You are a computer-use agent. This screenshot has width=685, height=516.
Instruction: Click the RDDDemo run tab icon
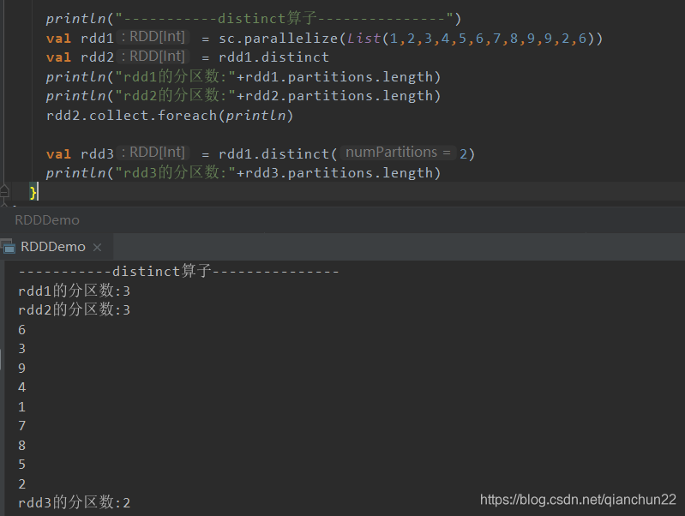(x=8, y=247)
